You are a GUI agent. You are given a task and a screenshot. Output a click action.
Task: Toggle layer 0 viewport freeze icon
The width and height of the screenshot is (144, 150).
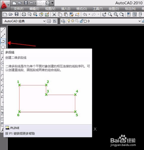click(77, 21)
